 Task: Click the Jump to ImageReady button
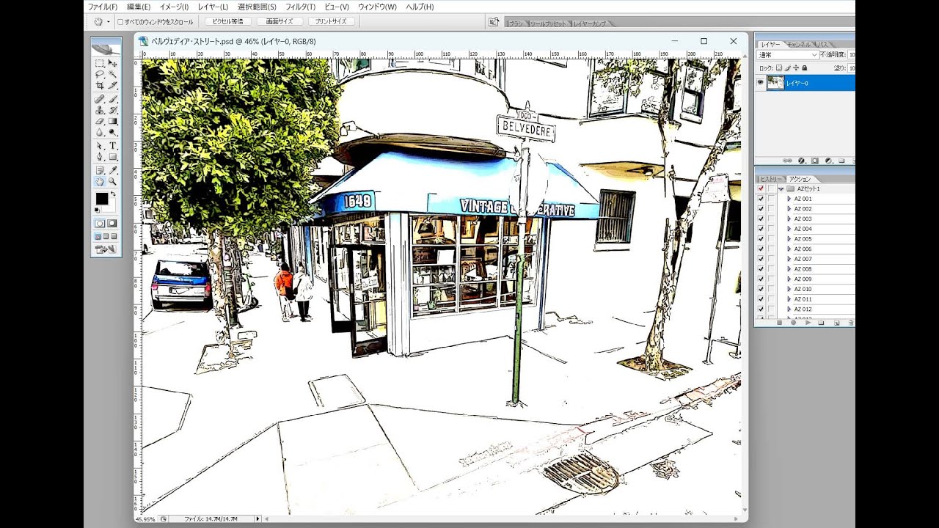[106, 249]
